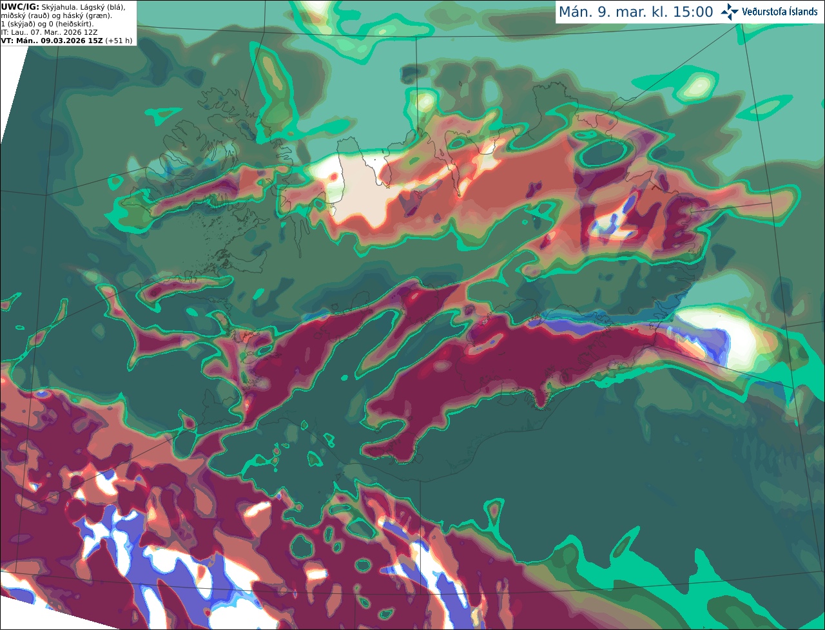The height and width of the screenshot is (630, 825).
Task: Click the 'Veðurstofa Íslands' name text
Action: [x=780, y=12]
